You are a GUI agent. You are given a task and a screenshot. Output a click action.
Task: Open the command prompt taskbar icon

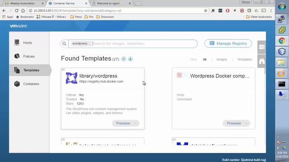pos(282,84)
